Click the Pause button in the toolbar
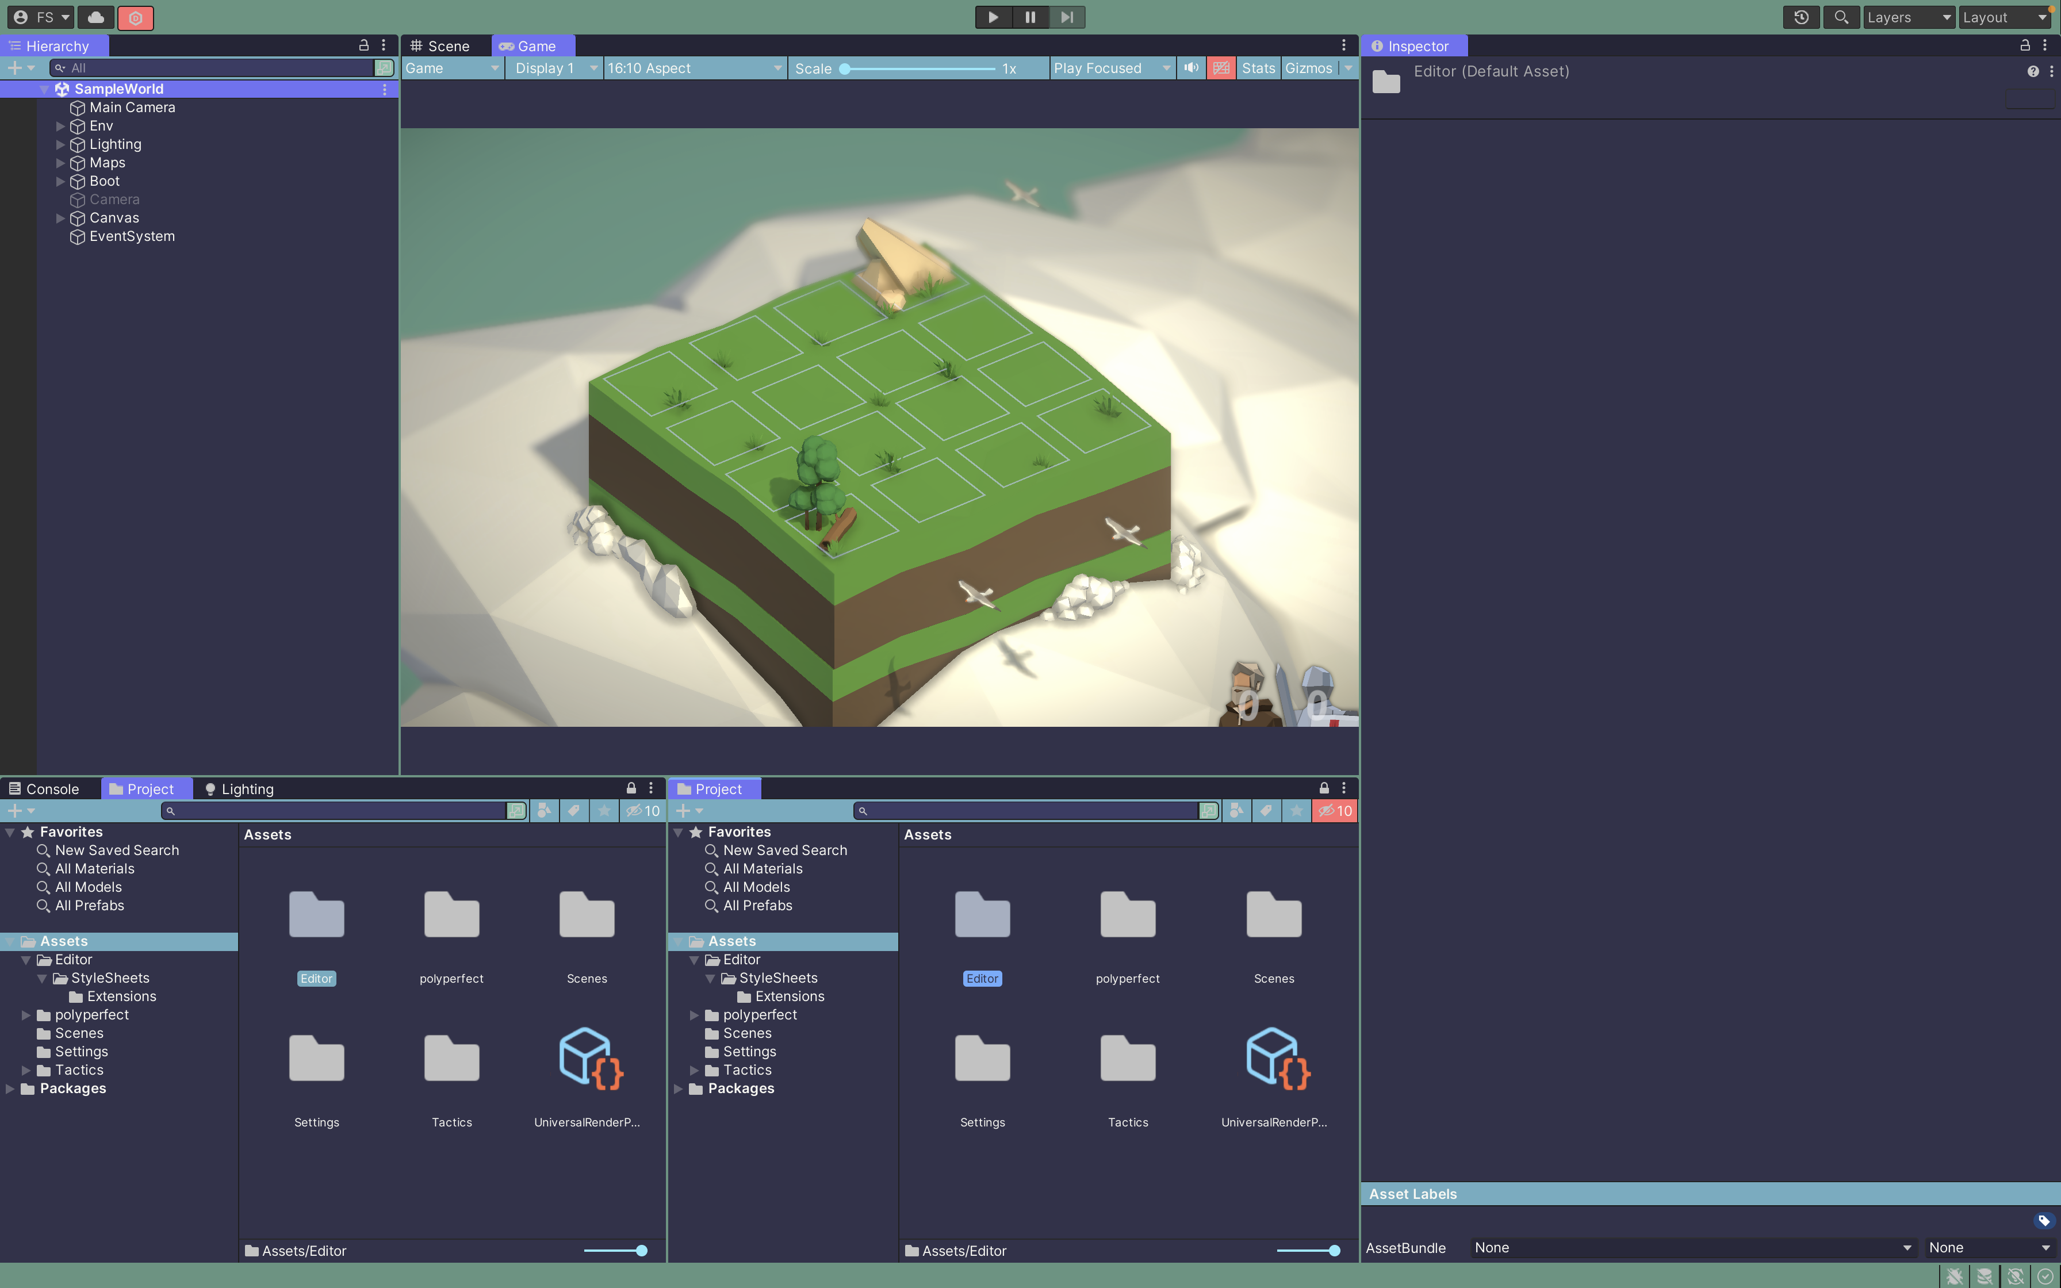This screenshot has width=2061, height=1288. pos(1030,17)
